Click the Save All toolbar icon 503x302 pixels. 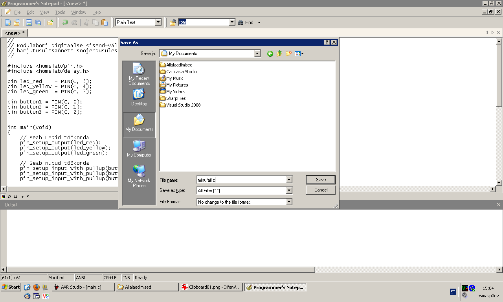[x=38, y=22]
